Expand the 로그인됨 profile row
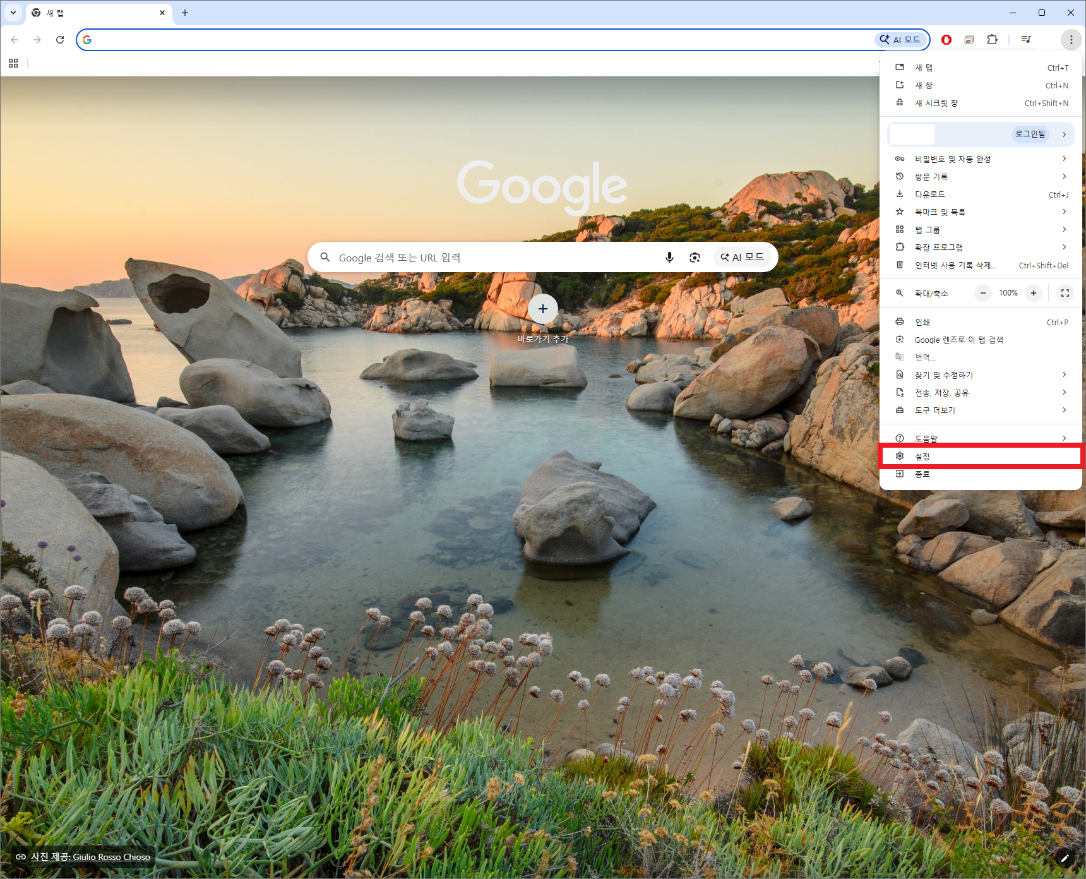The image size is (1086, 879). point(981,134)
